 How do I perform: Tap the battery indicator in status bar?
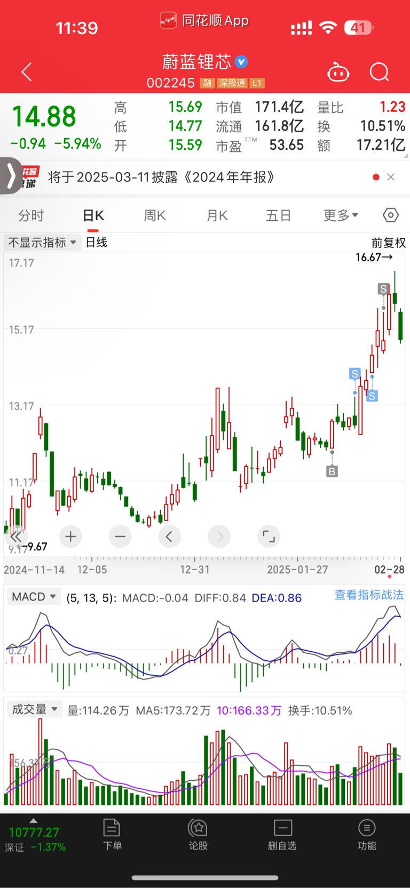pos(359,28)
